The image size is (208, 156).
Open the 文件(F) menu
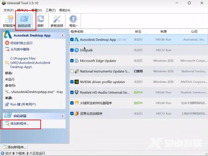(x=9, y=10)
